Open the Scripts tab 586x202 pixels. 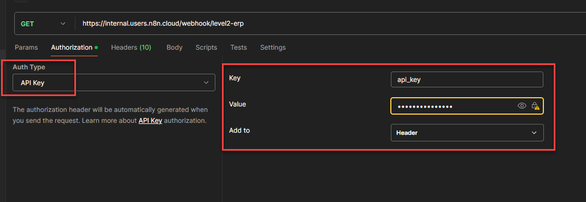coord(206,47)
